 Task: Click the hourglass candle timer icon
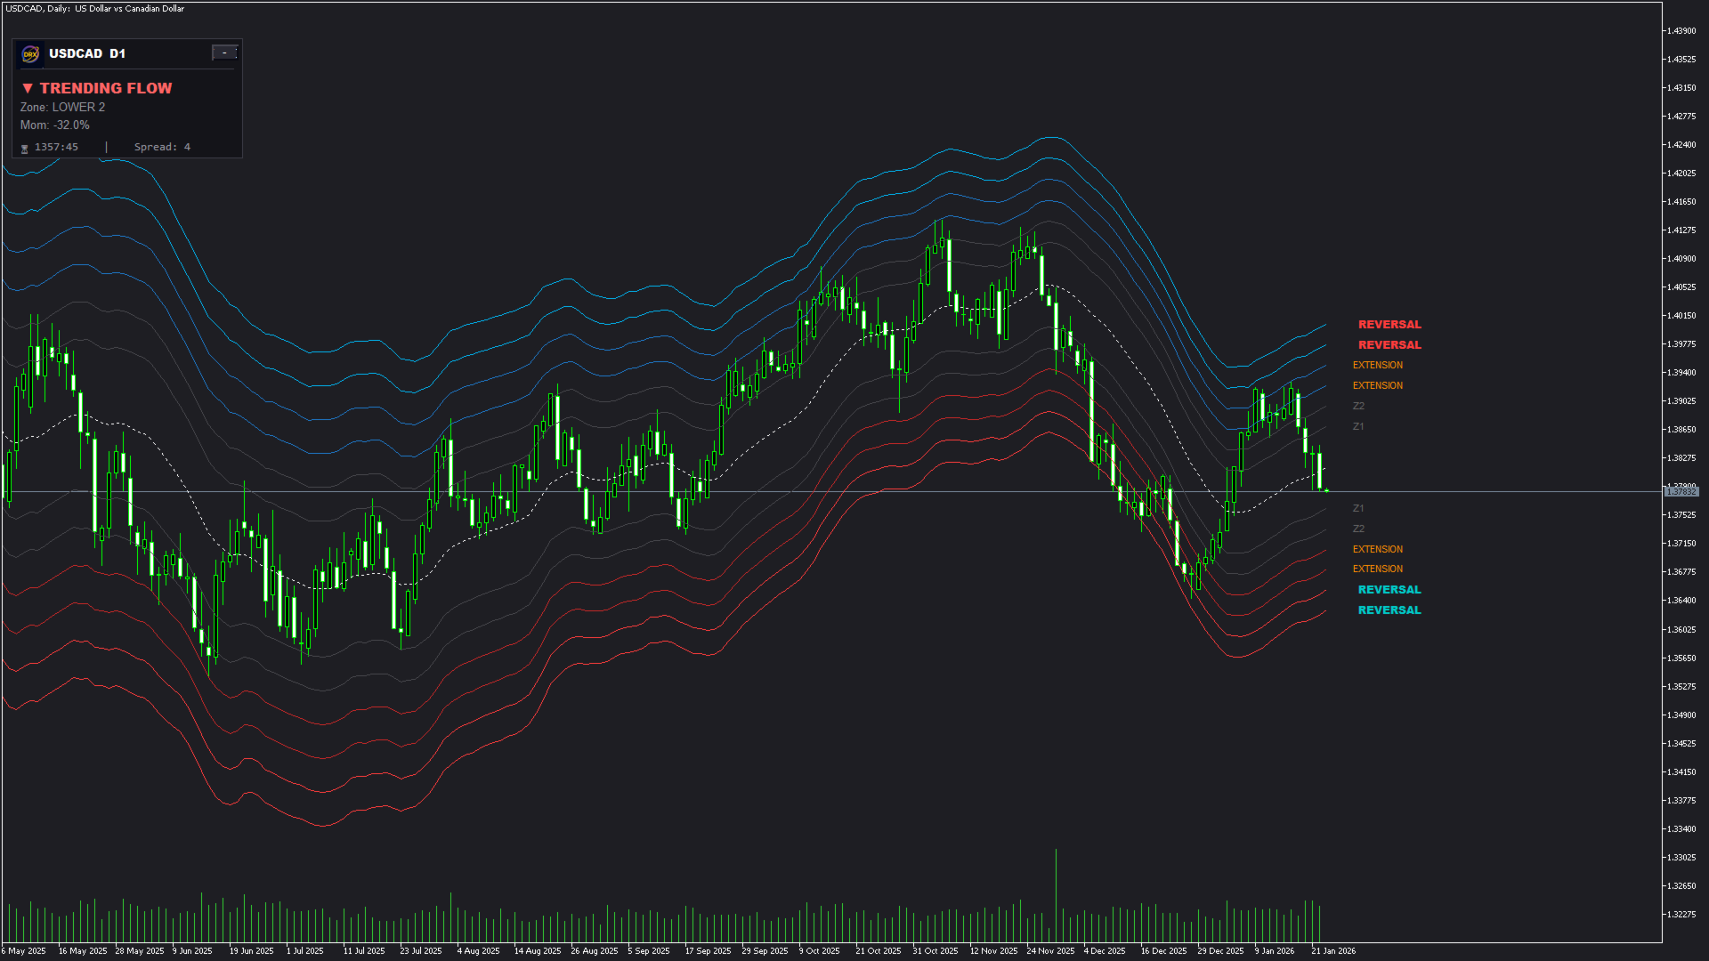coord(25,149)
